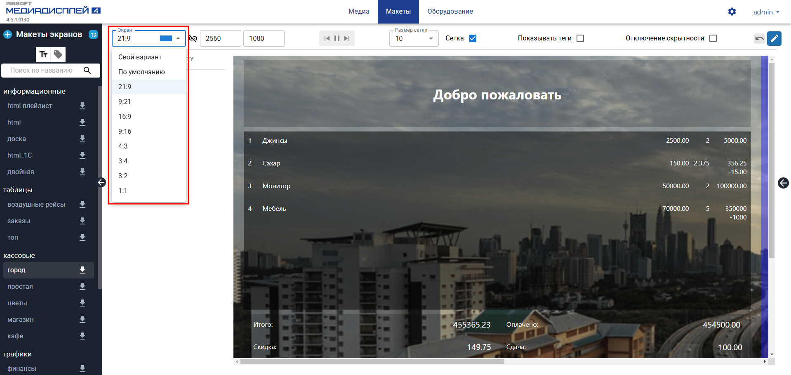Choose the 9:16 aspect ratio
The width and height of the screenshot is (791, 375).
(149, 131)
